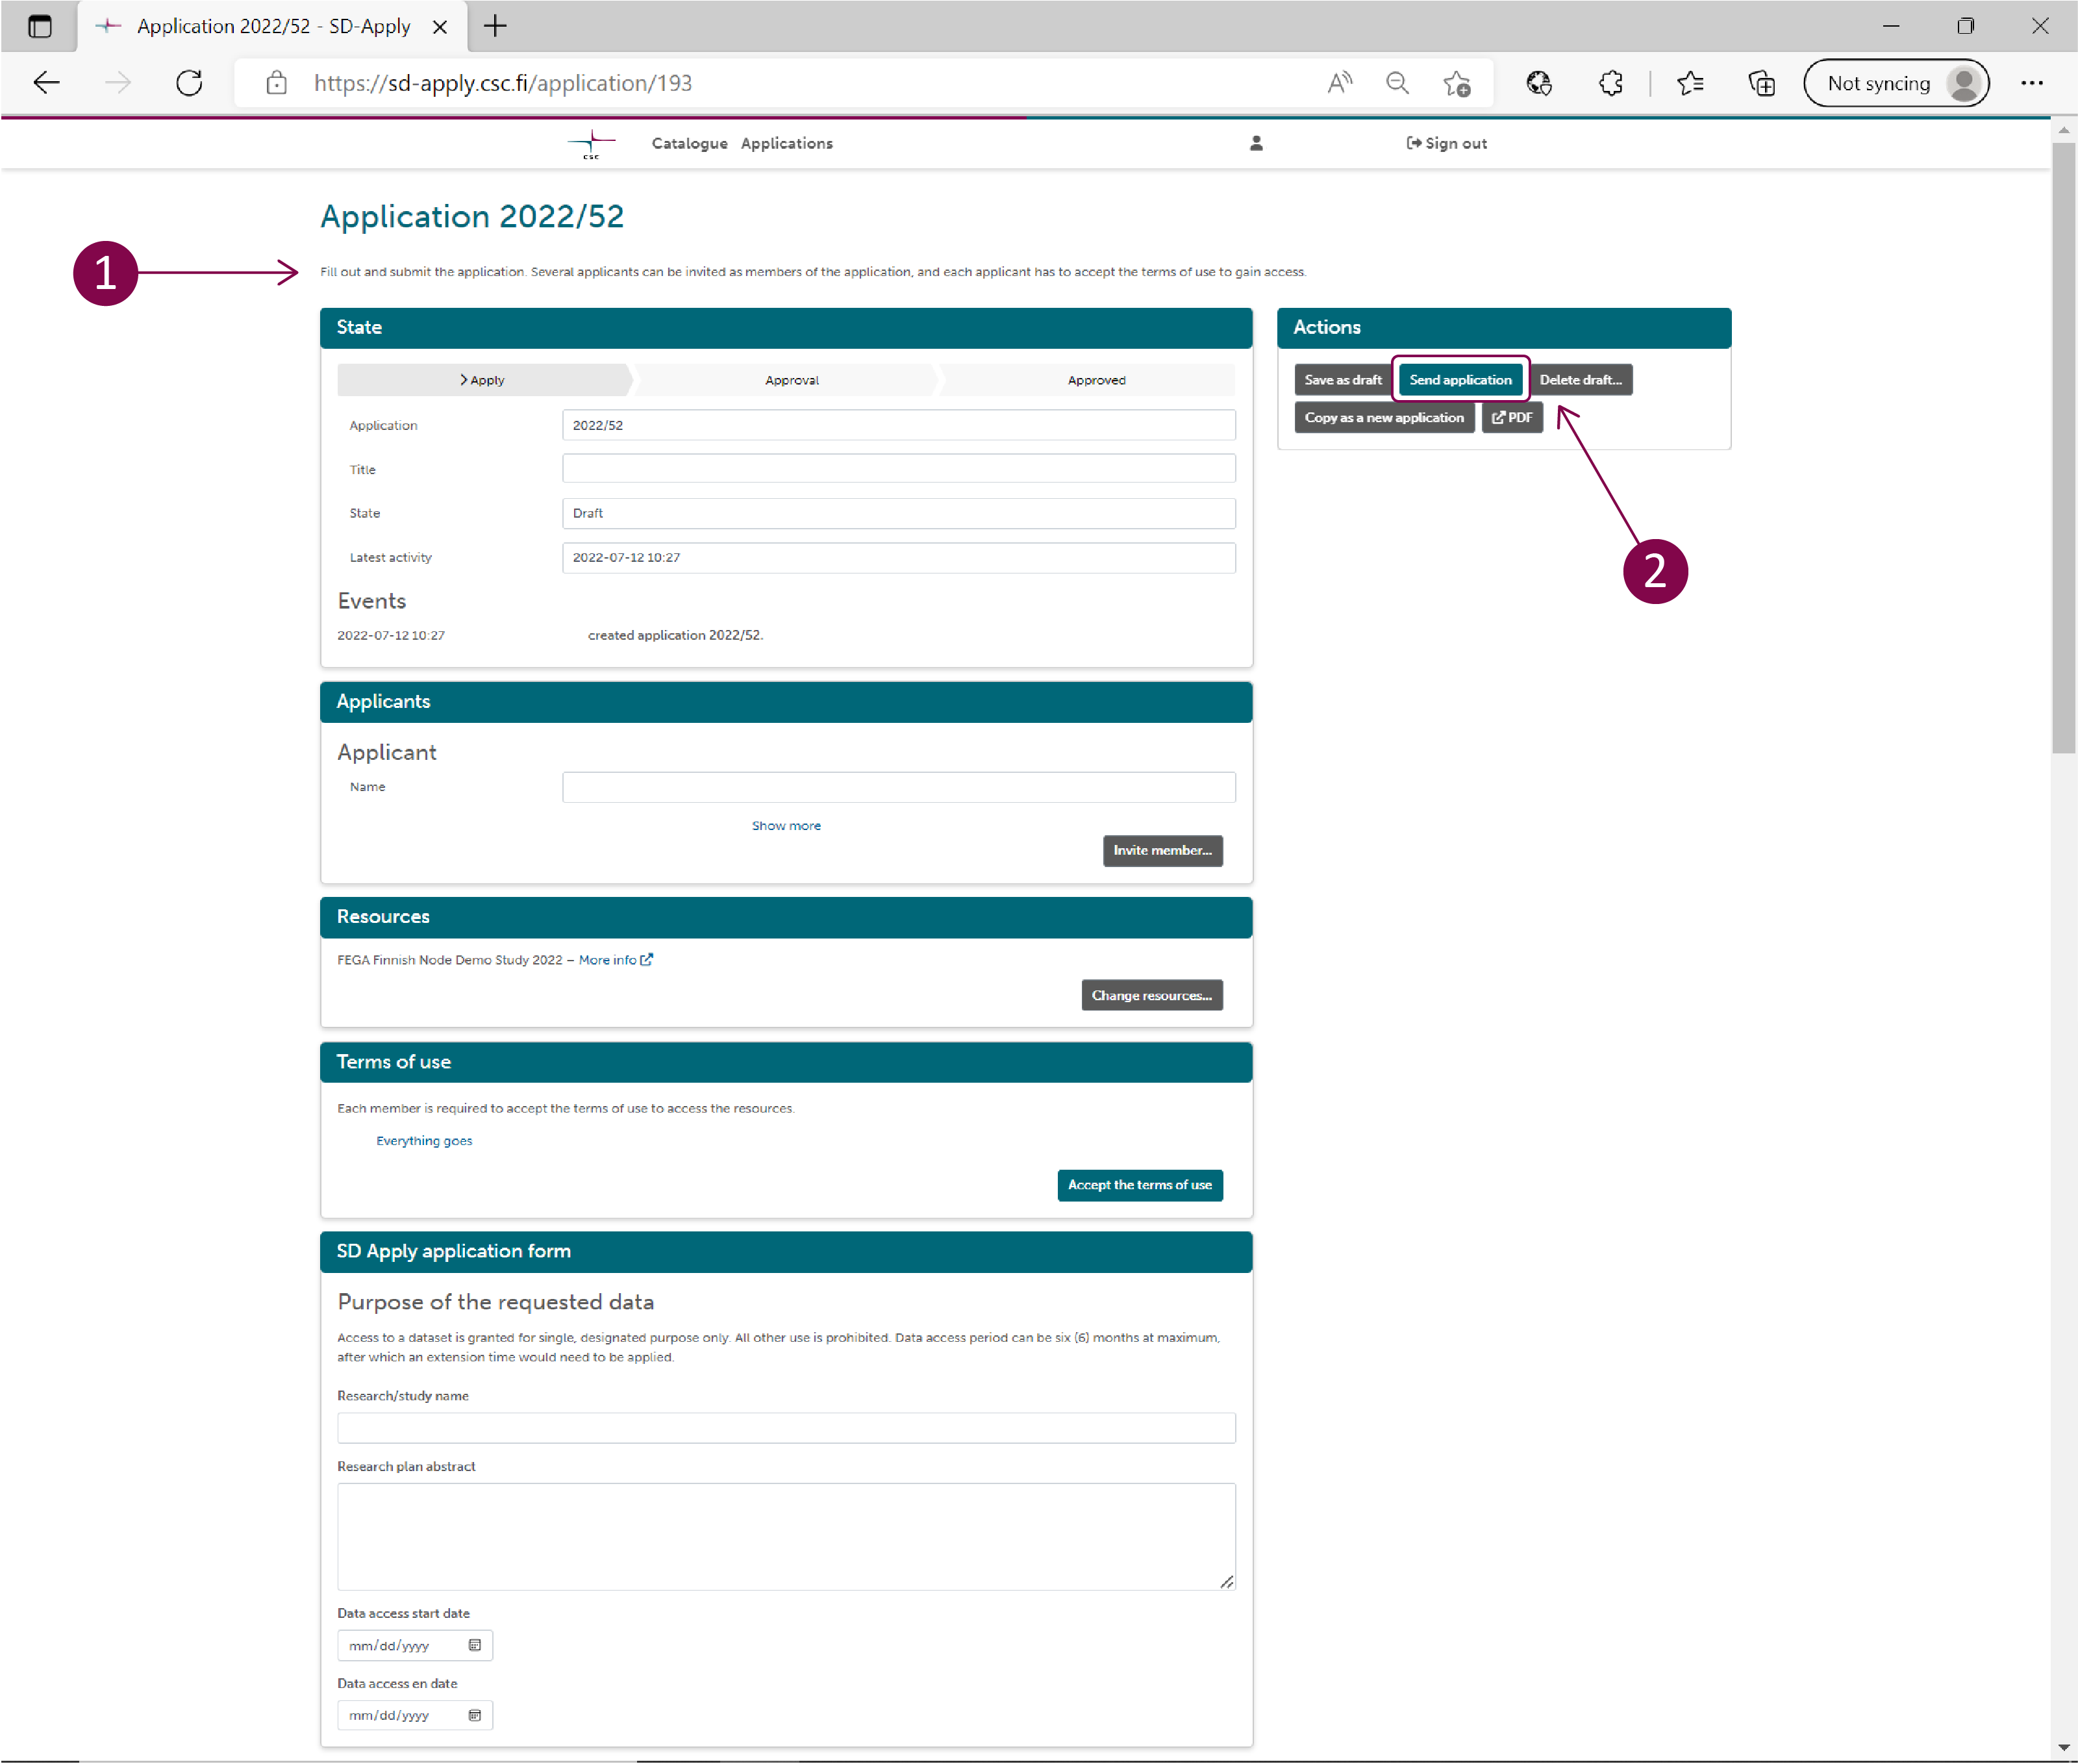Add page to favorites star icon

(1456, 83)
